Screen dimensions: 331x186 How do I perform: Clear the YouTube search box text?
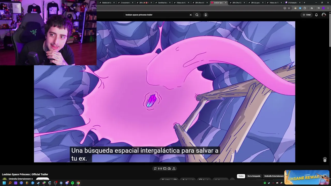(191, 15)
